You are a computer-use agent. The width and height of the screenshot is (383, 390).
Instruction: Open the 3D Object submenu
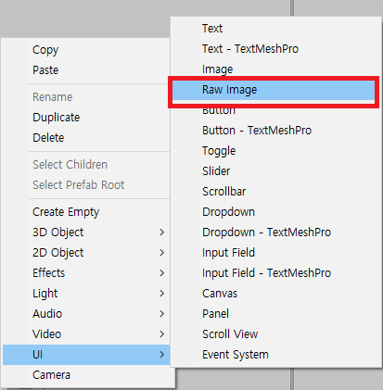click(x=86, y=233)
